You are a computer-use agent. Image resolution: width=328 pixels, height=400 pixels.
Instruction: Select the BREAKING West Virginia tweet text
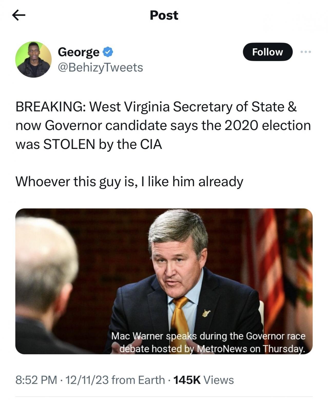pos(163,125)
